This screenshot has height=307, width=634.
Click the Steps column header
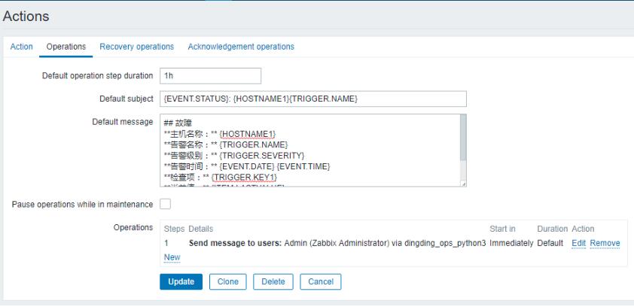click(x=174, y=229)
